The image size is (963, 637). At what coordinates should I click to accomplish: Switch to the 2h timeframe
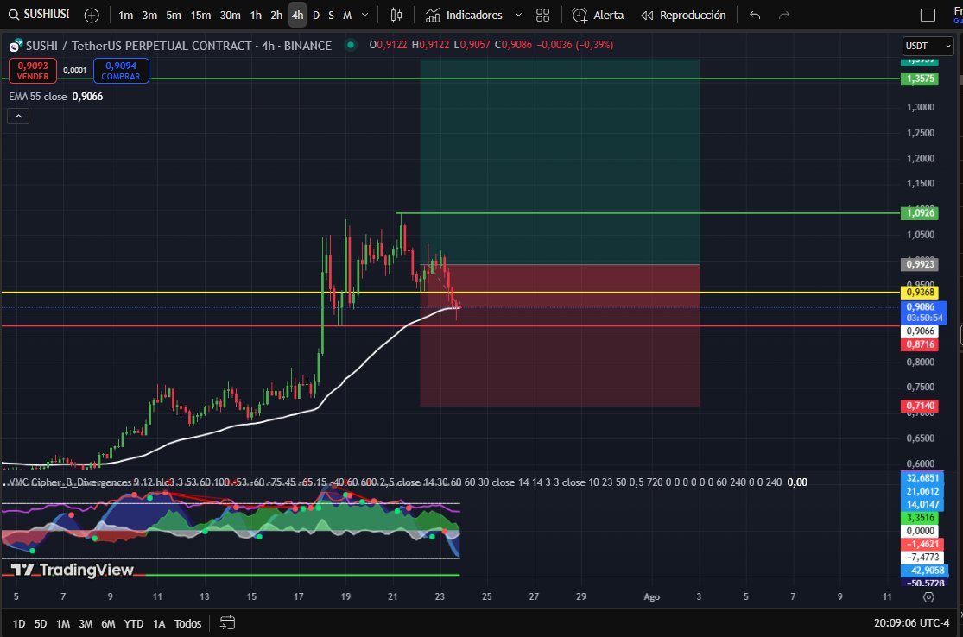[277, 16]
